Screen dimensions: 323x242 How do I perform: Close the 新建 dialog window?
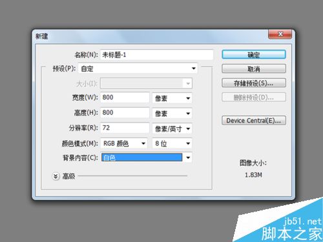coord(280,34)
